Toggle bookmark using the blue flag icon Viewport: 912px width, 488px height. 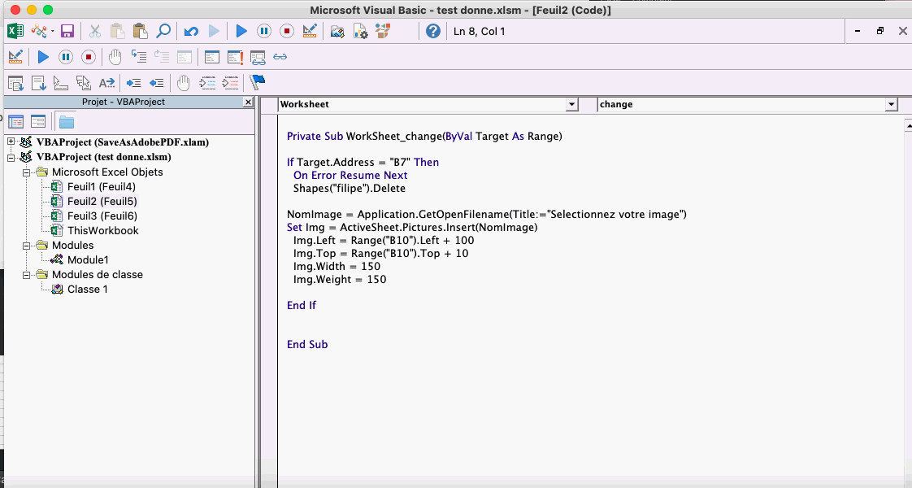pyautogui.click(x=258, y=82)
